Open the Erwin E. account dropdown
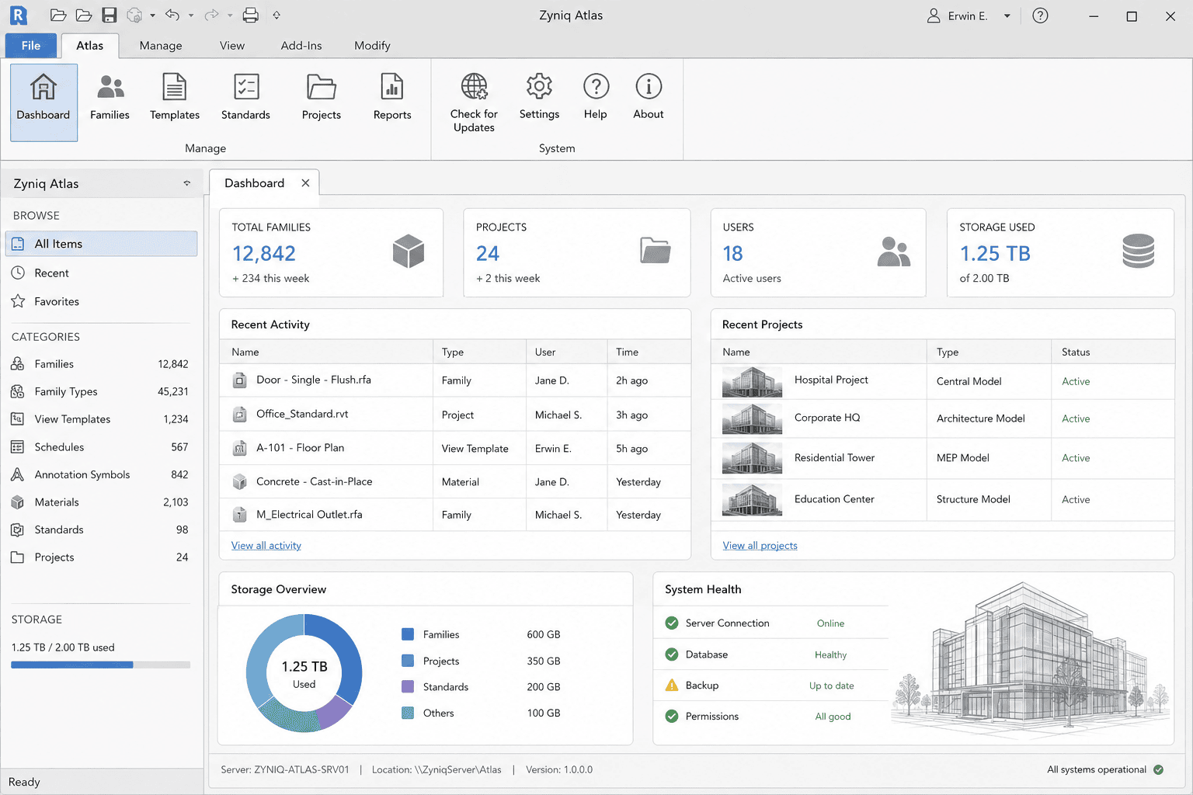 1007,16
